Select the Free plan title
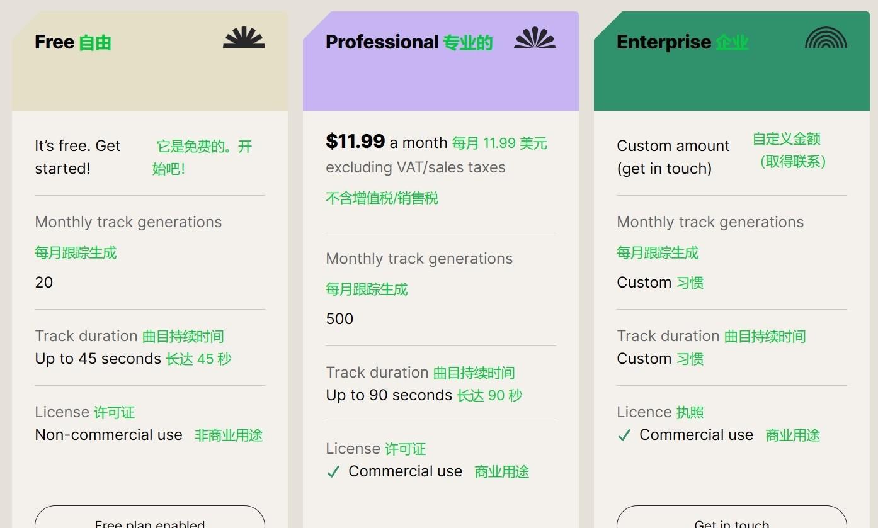The width and height of the screenshot is (878, 528). pyautogui.click(x=55, y=42)
